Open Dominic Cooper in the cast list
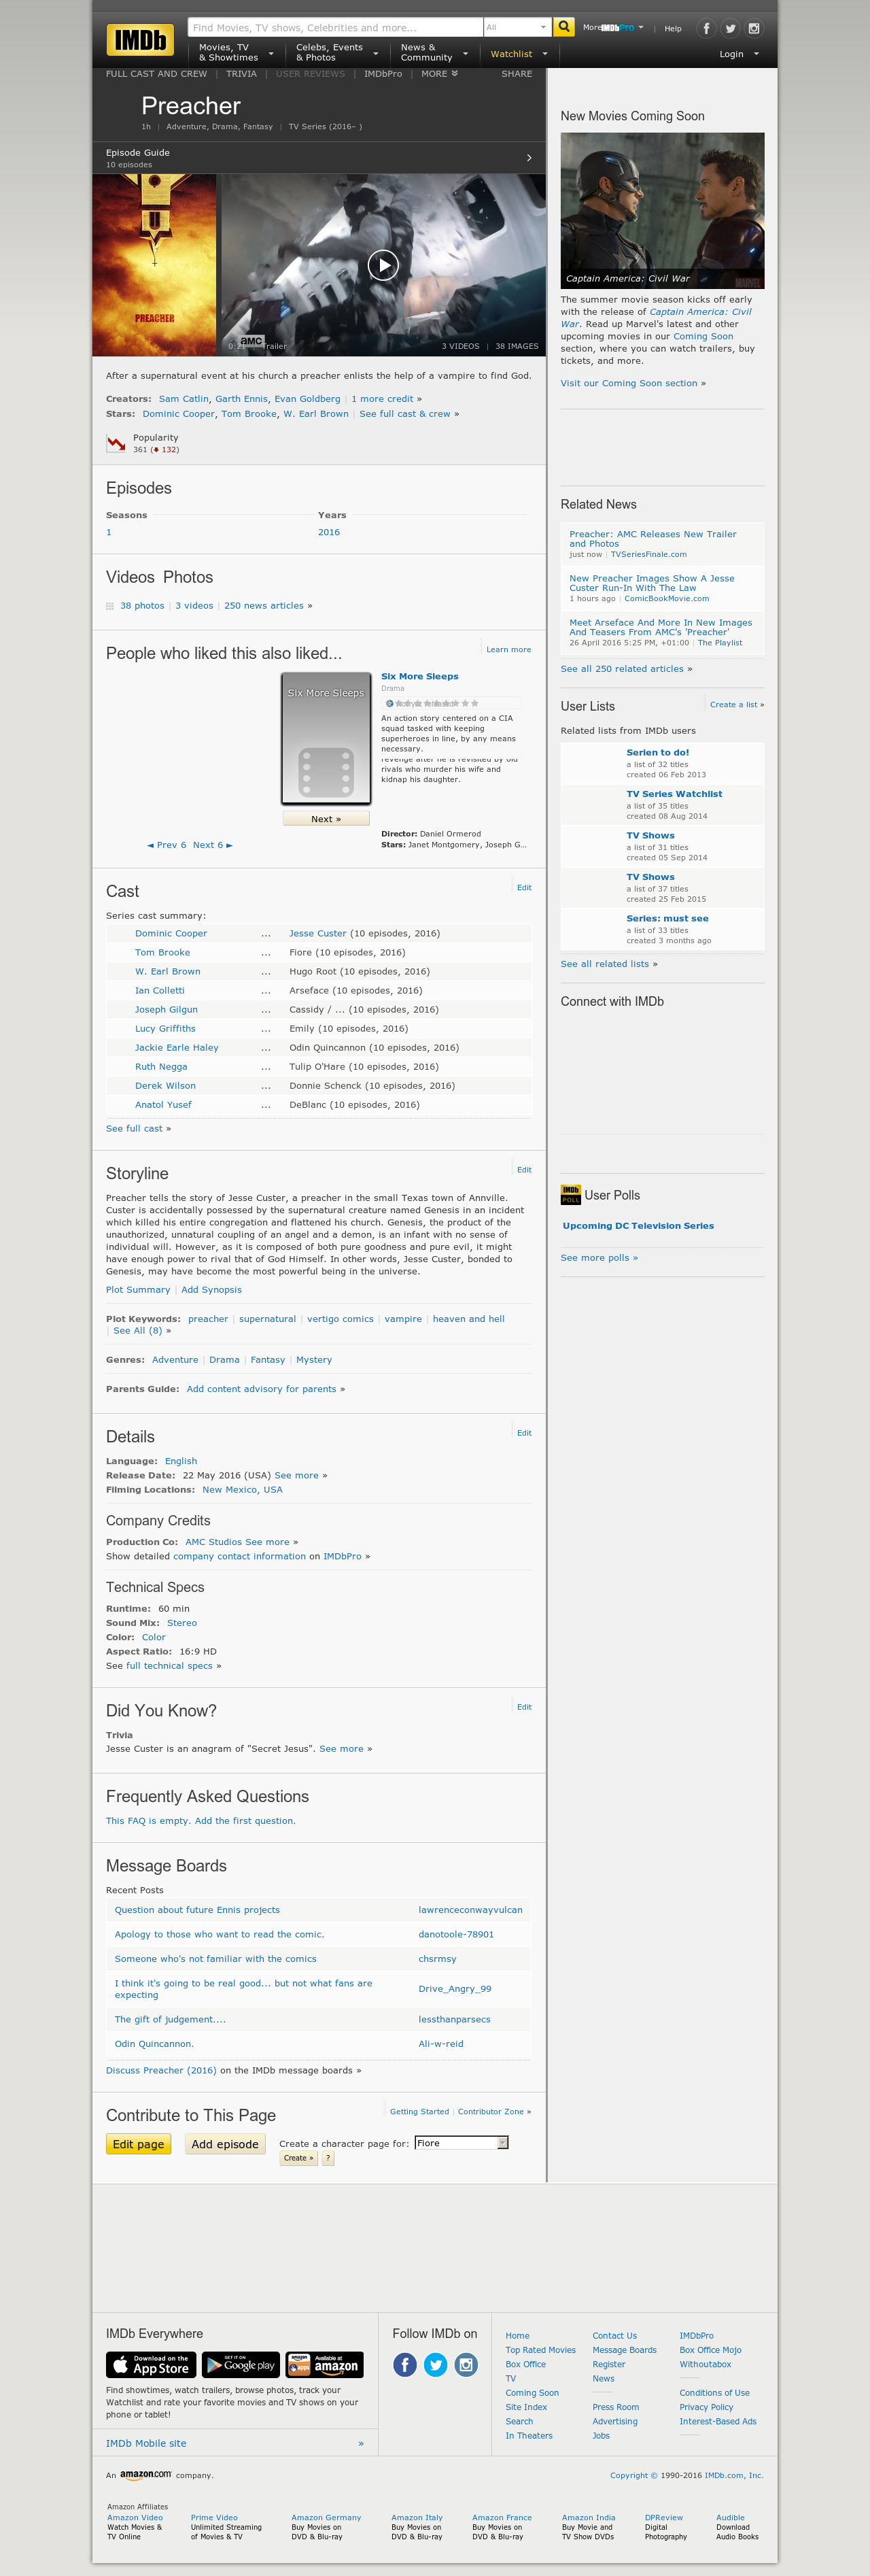This screenshot has width=870, height=2576. point(171,934)
